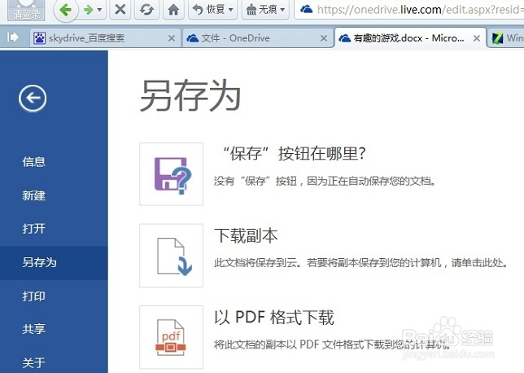Close the skydrive_百度搜索 tab
This screenshot has width=524, height=373.
tap(172, 38)
